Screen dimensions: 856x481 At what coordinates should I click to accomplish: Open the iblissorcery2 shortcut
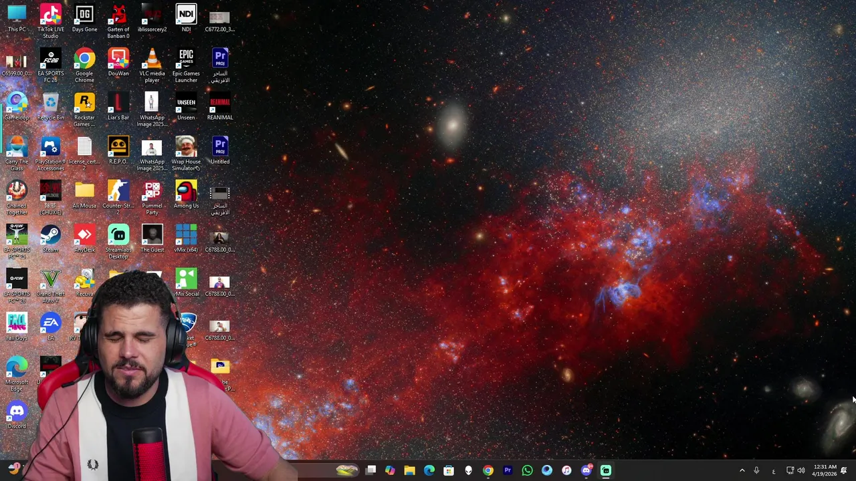point(152,18)
